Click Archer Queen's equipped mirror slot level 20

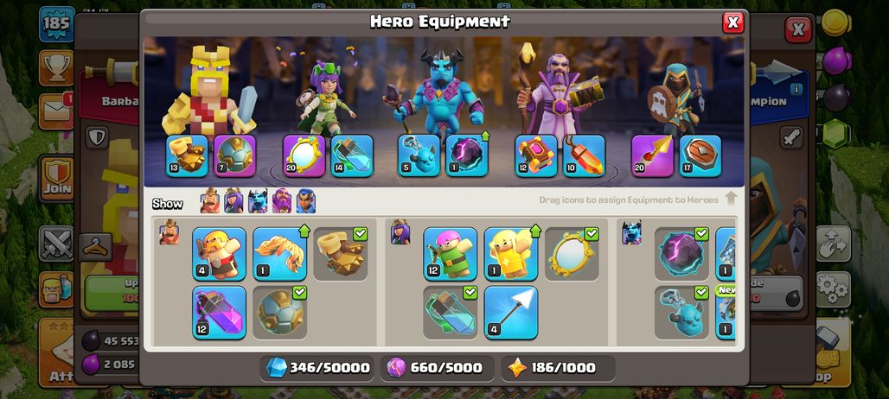pos(304,155)
